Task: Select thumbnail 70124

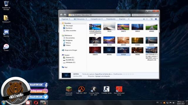Action: (x=109, y=27)
